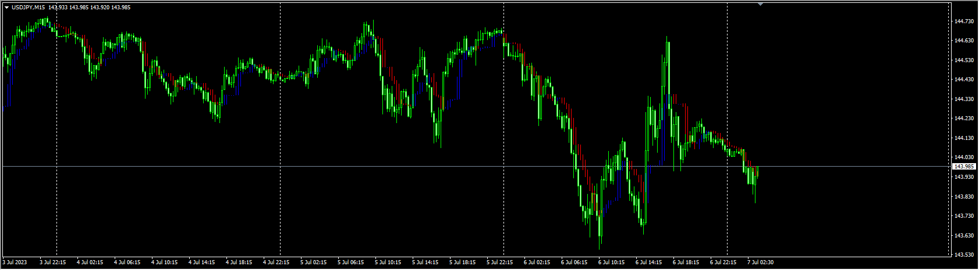Screen dimensions: 979x270
Task: Click the USDJPY,M15 symbol title text
Action: [x=29, y=7]
